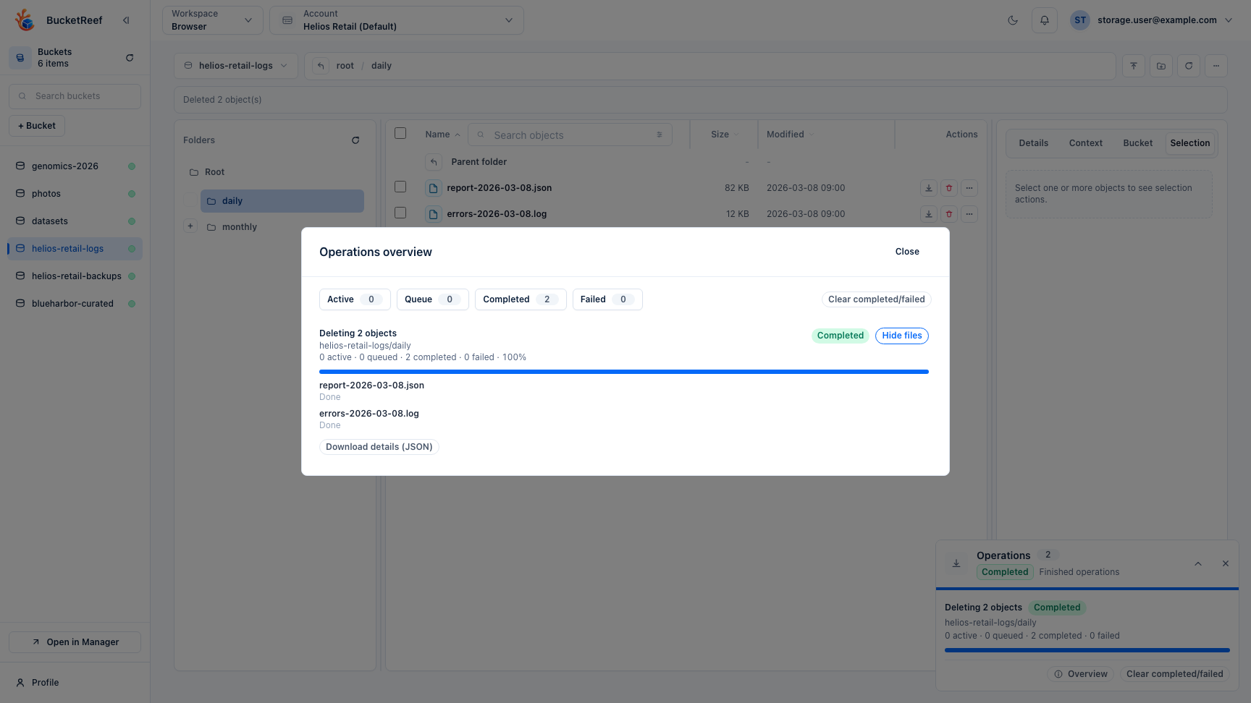Filter operations by Failed
1251x703 pixels.
[x=607, y=299]
